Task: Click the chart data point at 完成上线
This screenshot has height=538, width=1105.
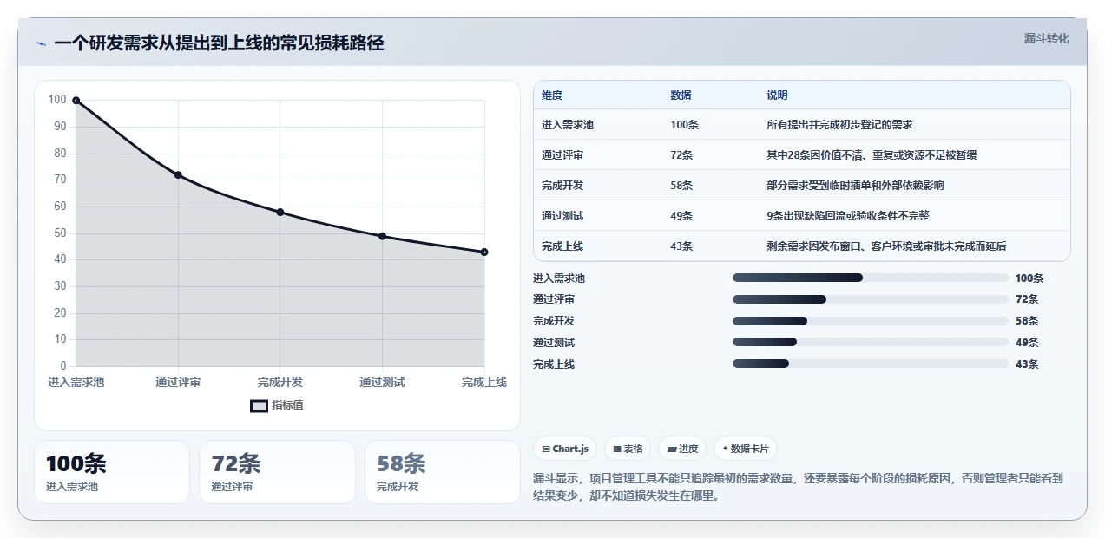Action: (484, 253)
